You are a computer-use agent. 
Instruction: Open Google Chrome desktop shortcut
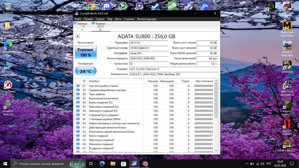coord(90,6)
